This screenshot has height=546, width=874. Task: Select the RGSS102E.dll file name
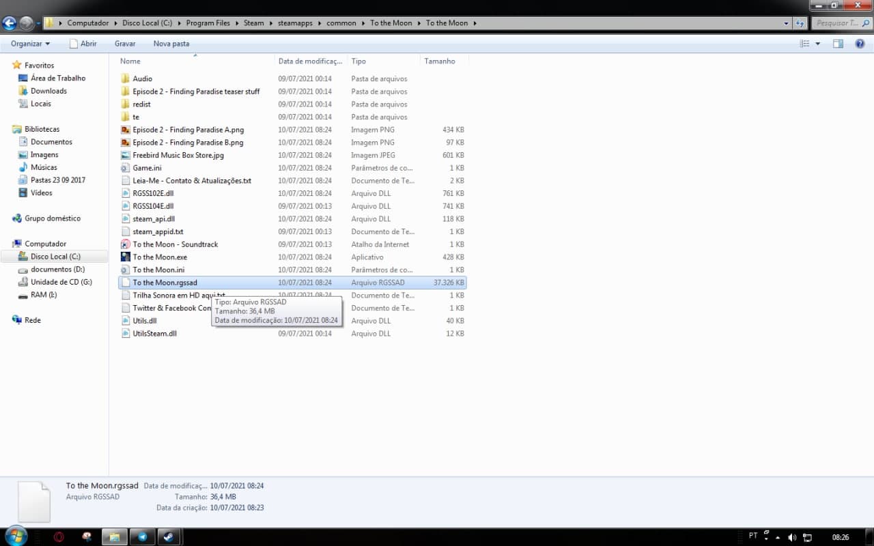[153, 193]
